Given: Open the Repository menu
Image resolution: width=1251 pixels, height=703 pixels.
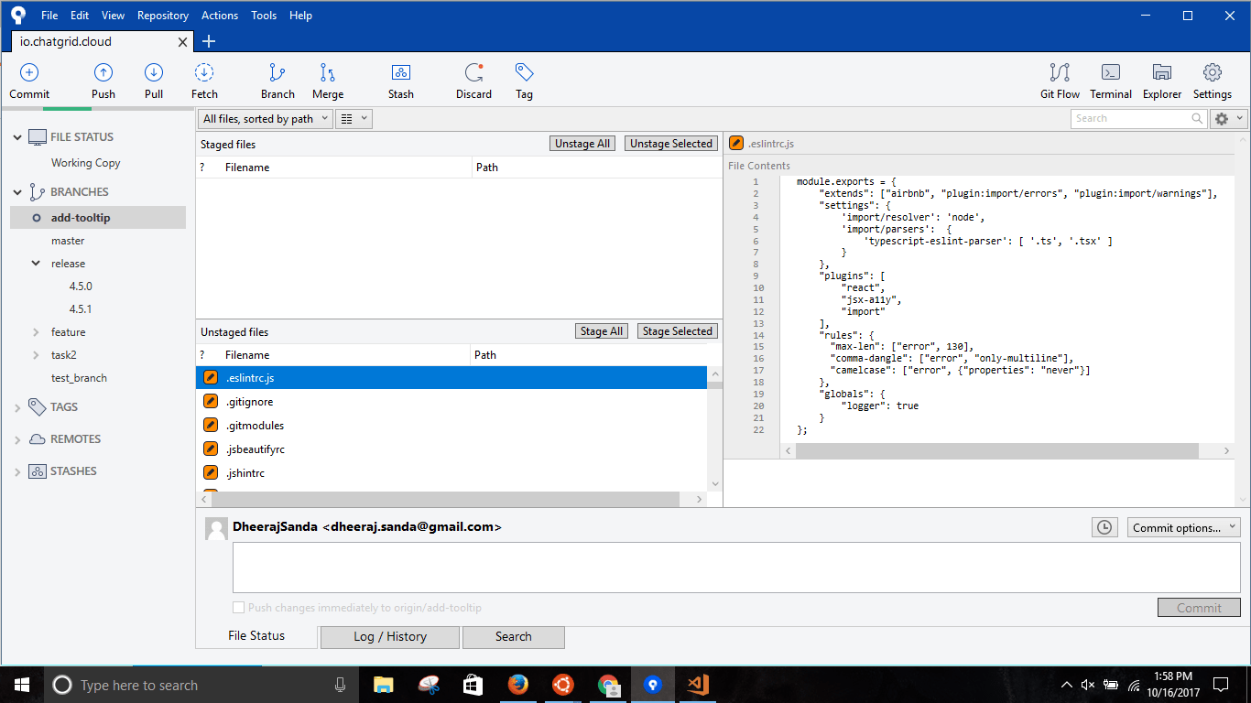Looking at the screenshot, I should click(x=163, y=16).
